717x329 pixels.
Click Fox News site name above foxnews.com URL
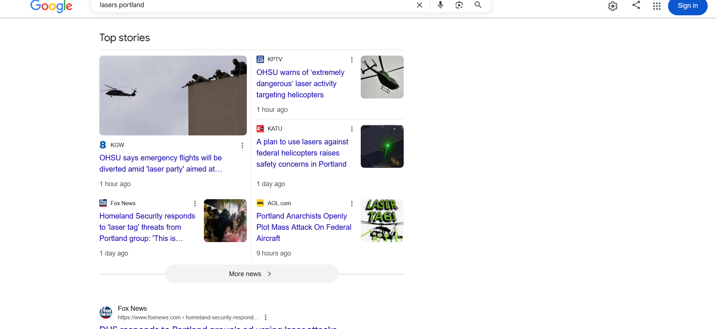click(x=132, y=308)
